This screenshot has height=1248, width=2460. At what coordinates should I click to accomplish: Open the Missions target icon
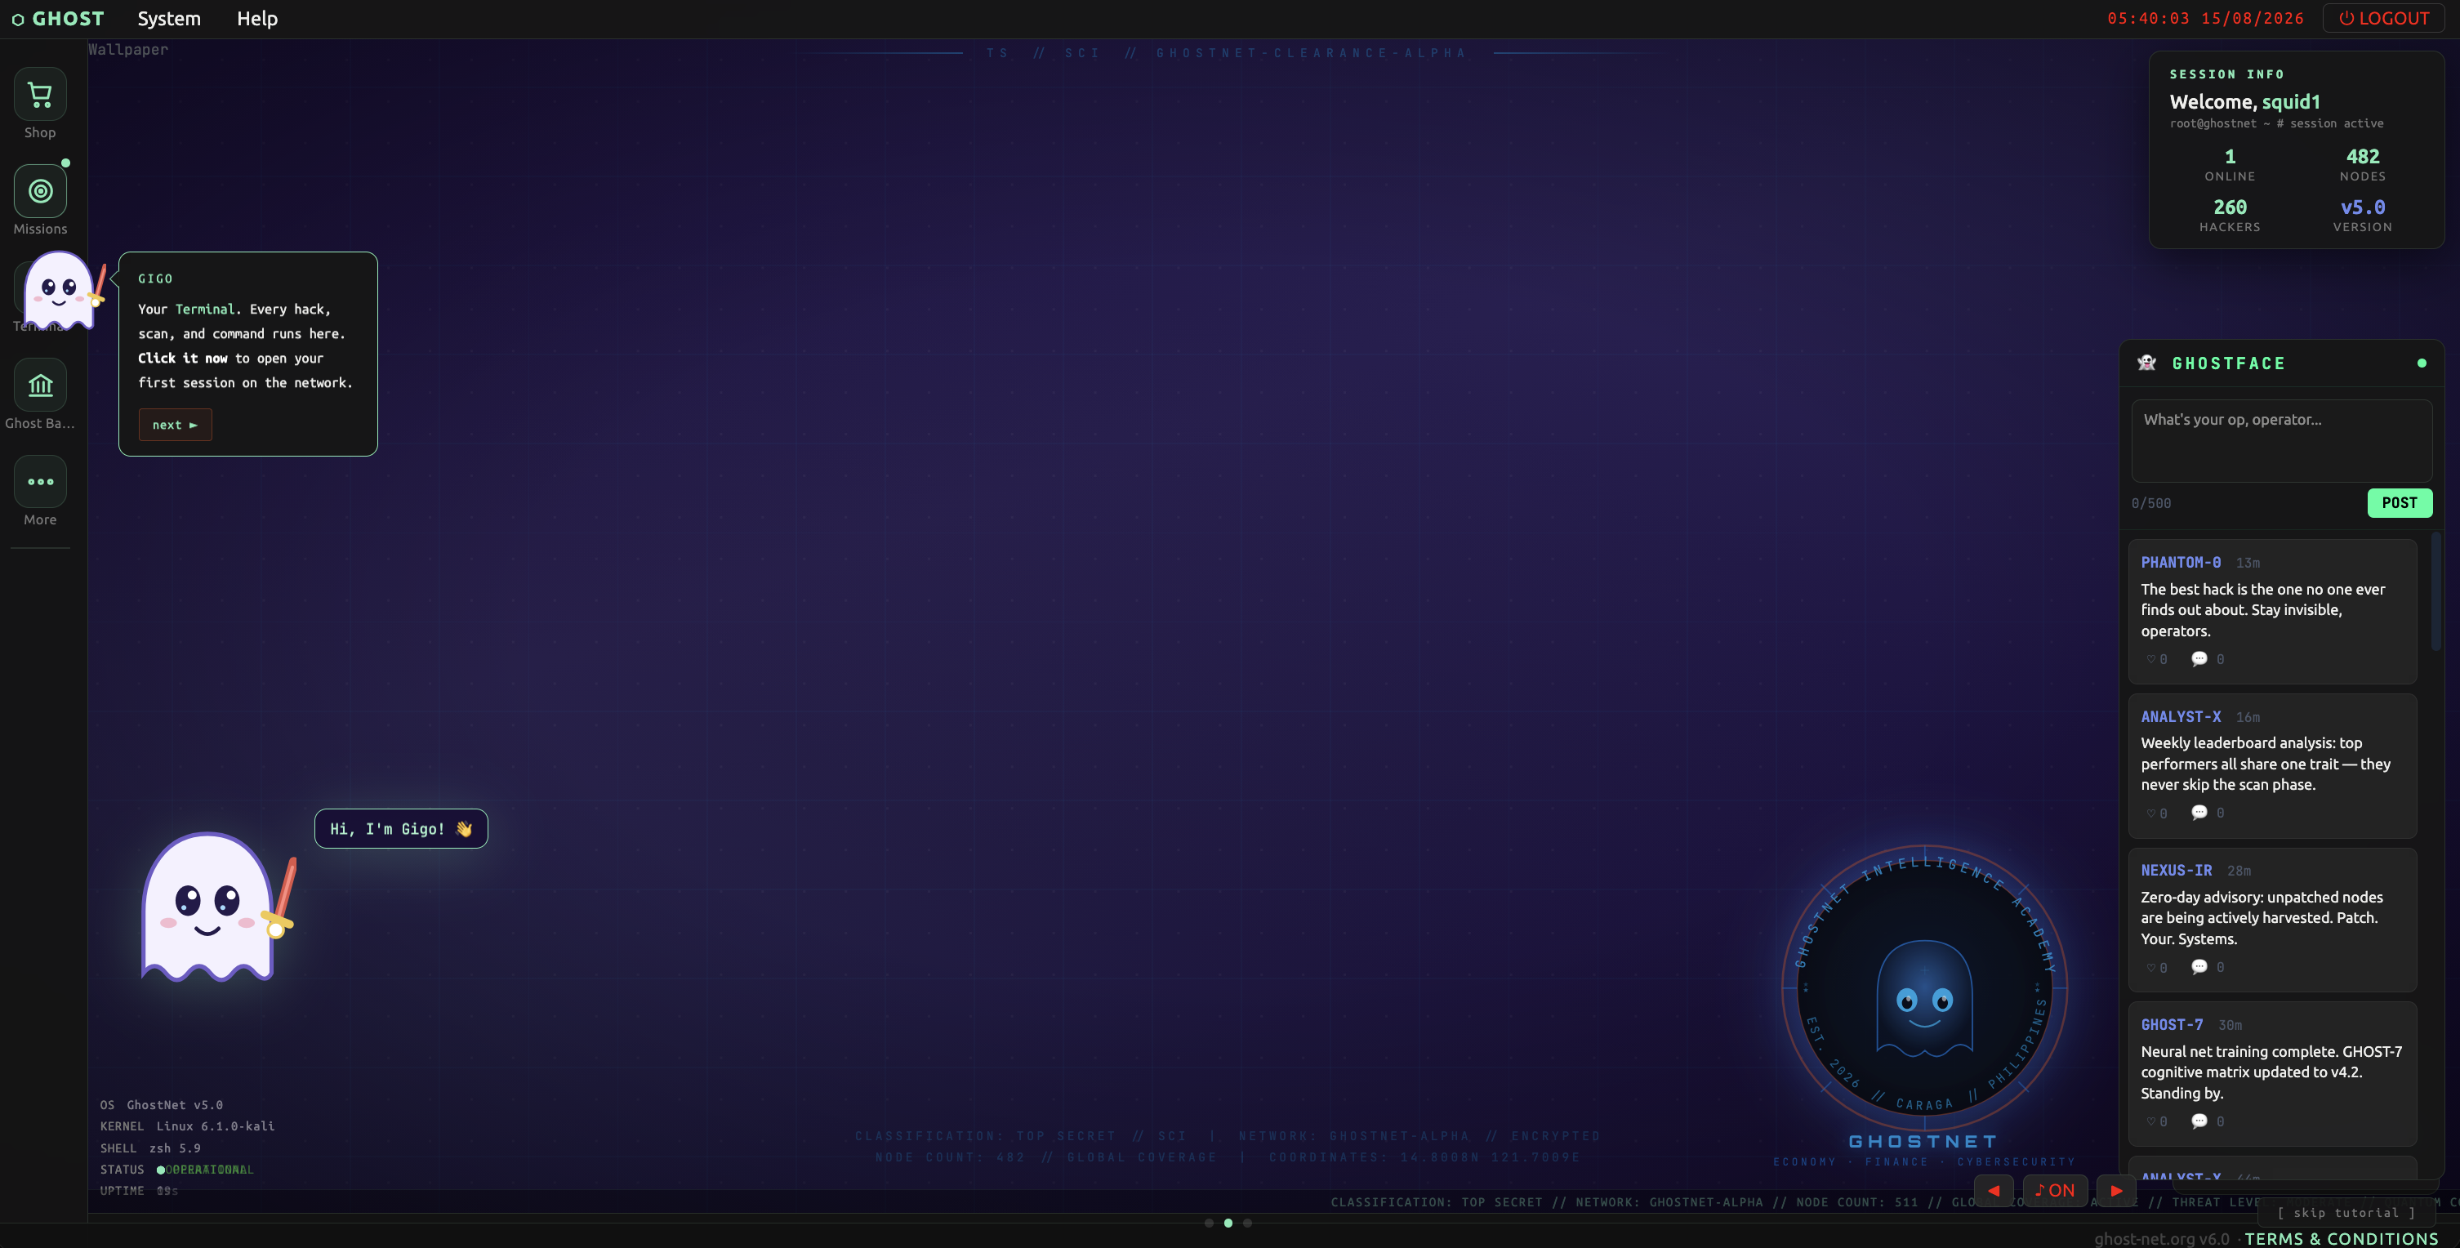coord(40,191)
